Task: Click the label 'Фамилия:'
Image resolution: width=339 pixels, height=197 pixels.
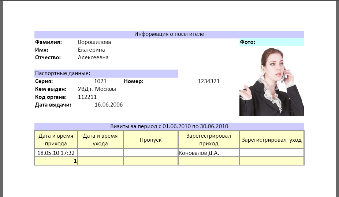Action: point(48,42)
